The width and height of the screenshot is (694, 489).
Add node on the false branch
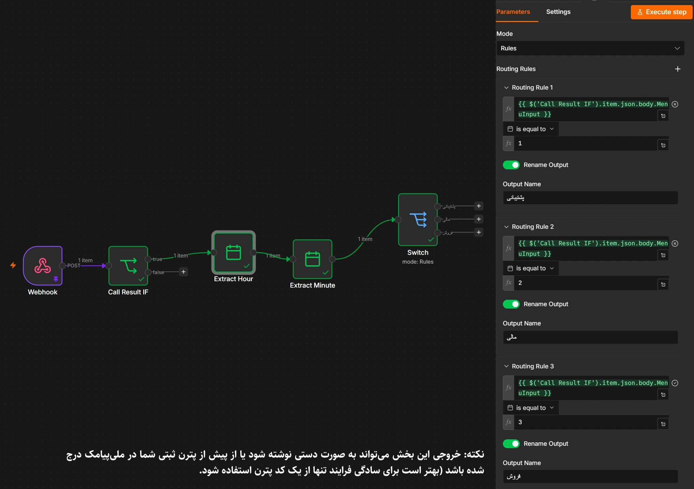pos(183,272)
